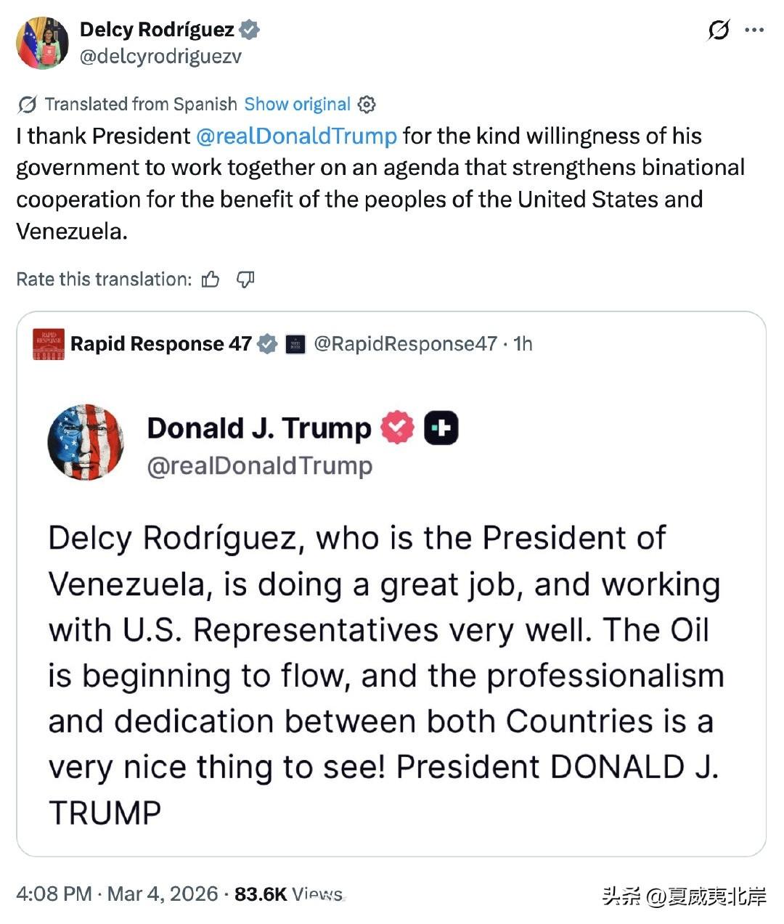Open the translation settings gear
784x924 pixels.
pos(367,105)
